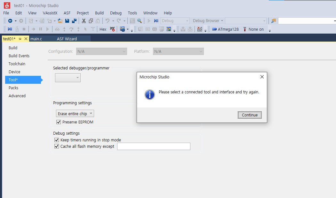Screen dimensions: 336x198
Task: Click the None on tool hammer button
Action: 253,29
